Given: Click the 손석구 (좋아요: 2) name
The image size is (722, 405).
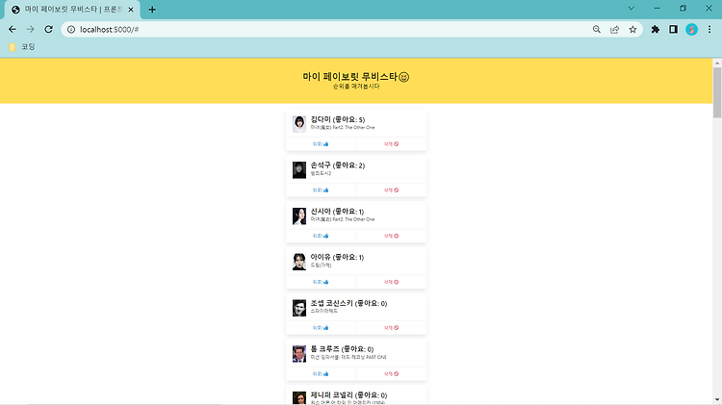Looking at the screenshot, I should click(338, 165).
